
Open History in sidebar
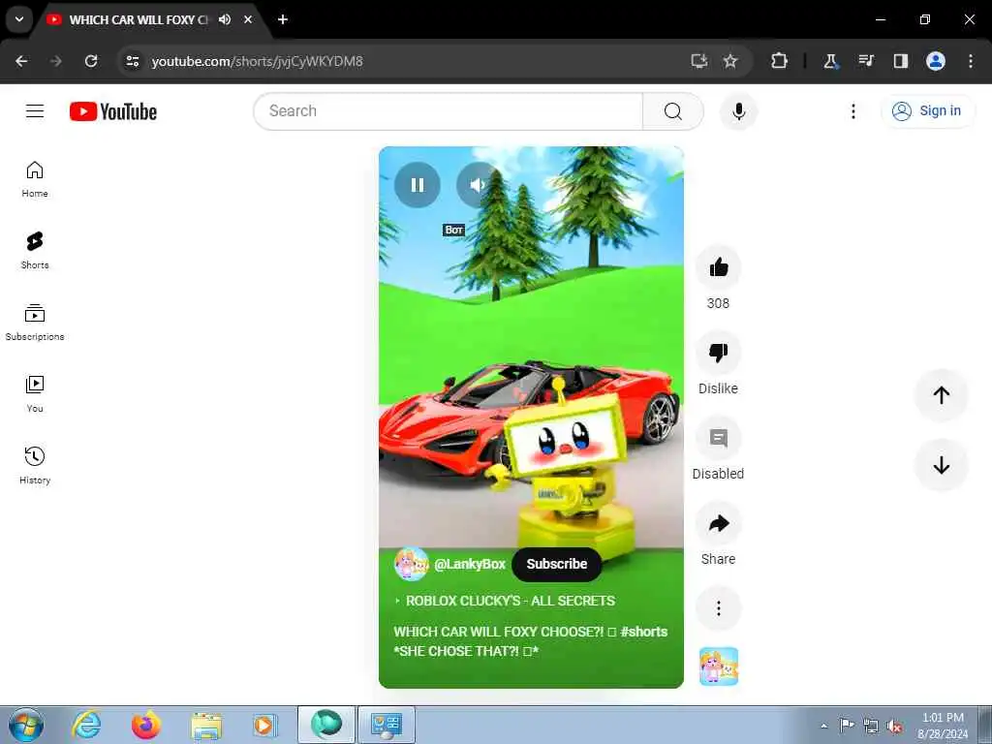(x=35, y=466)
